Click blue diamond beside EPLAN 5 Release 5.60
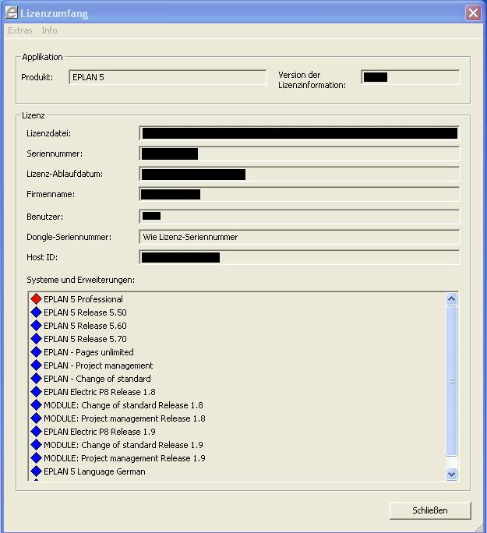 36,326
